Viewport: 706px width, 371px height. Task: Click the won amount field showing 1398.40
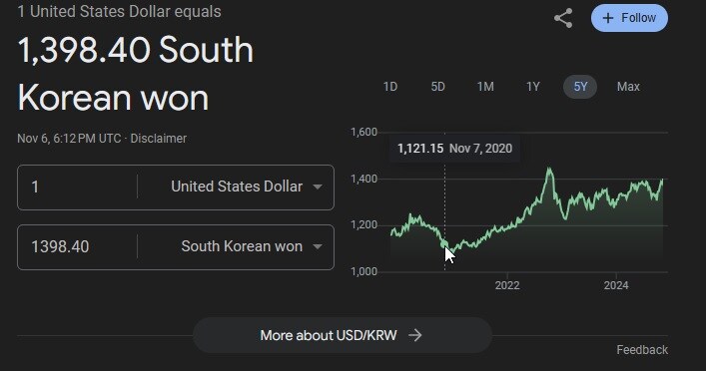(x=78, y=246)
